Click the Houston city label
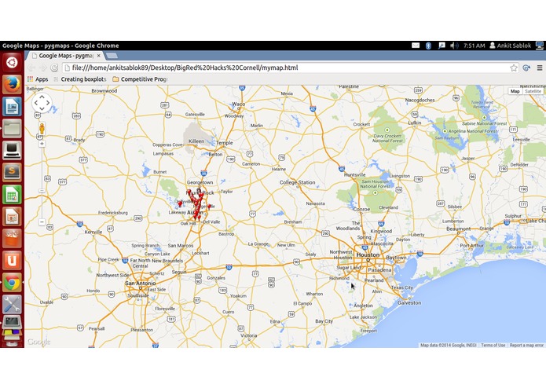546x388 pixels. pos(368,255)
